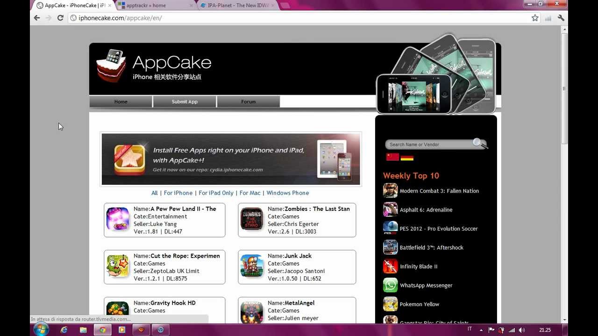Go back with browser back arrow
598x336 pixels.
37,18
